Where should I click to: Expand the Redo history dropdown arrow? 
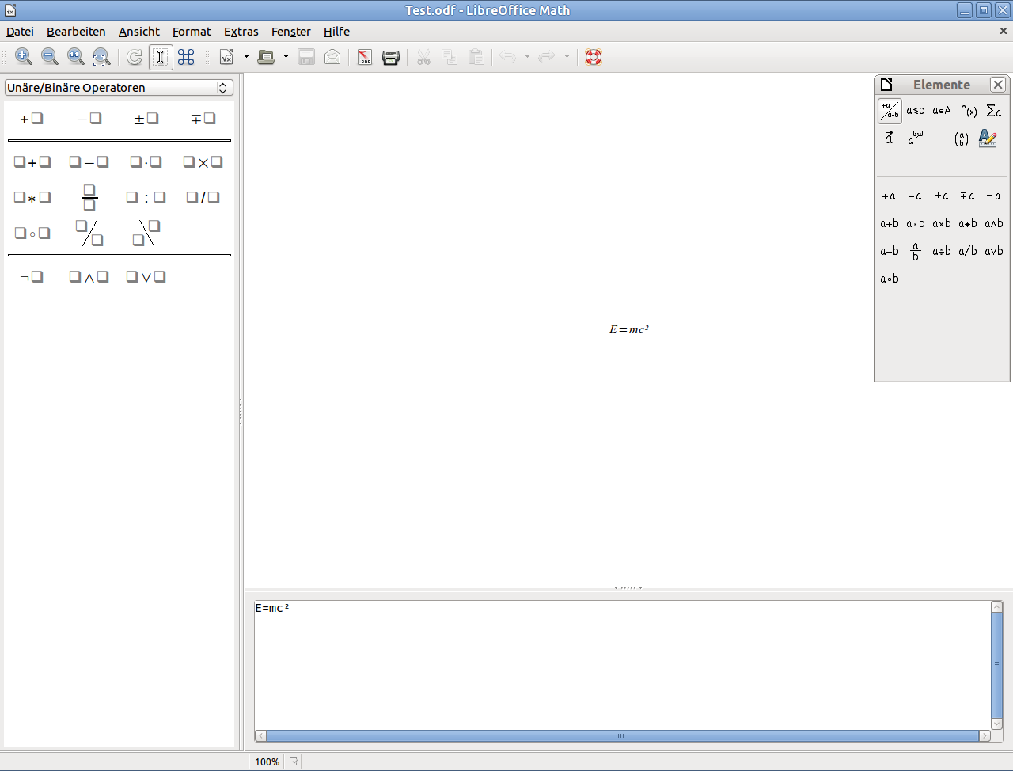(567, 57)
